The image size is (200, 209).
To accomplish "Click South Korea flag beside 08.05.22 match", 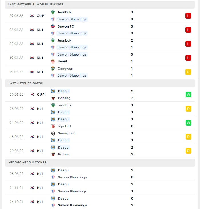I will [32, 174].
